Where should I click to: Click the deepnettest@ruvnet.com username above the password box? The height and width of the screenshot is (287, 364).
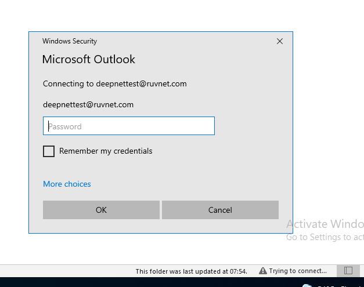[x=88, y=105]
